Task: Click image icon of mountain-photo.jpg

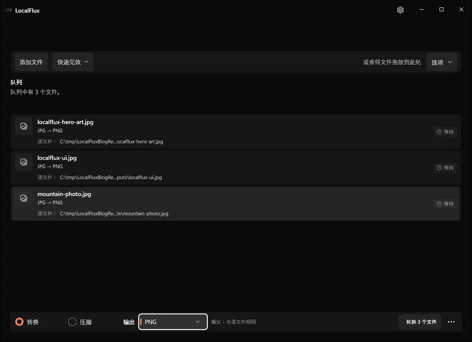Action: pos(24,198)
